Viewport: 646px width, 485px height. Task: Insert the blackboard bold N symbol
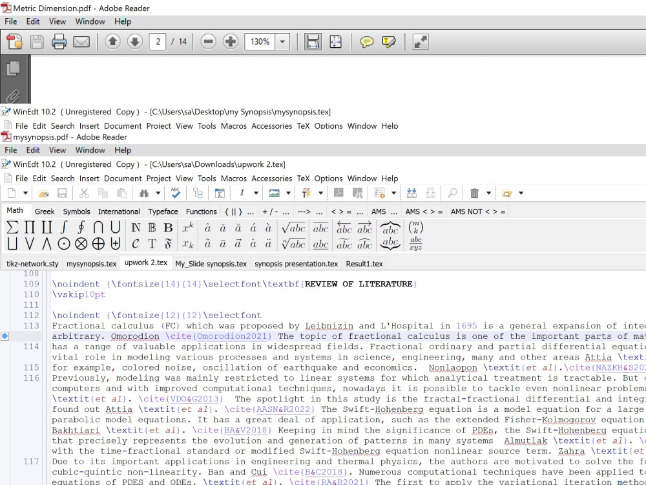[x=136, y=228]
